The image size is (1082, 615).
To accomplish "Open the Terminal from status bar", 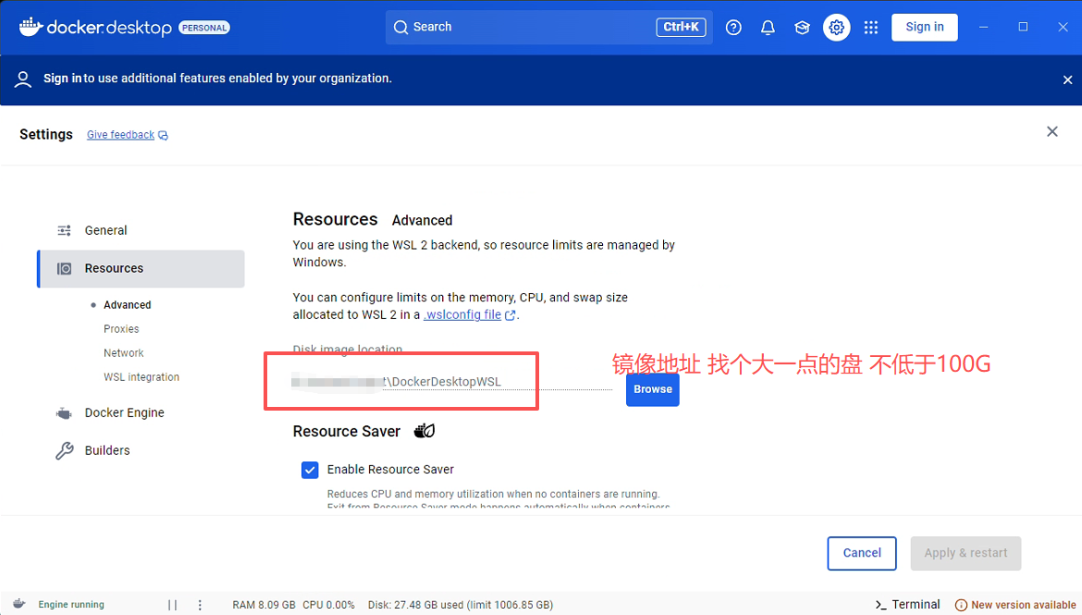I will [x=907, y=605].
